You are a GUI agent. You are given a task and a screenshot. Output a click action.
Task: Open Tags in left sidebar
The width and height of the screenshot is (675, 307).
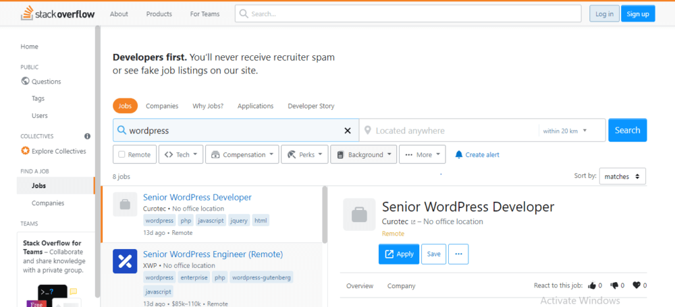[38, 98]
